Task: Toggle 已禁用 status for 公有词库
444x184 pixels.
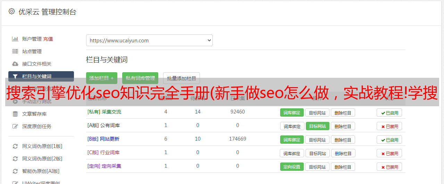Action: 389,126
